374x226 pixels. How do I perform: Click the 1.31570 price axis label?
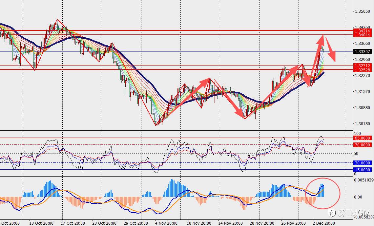coord(362,92)
